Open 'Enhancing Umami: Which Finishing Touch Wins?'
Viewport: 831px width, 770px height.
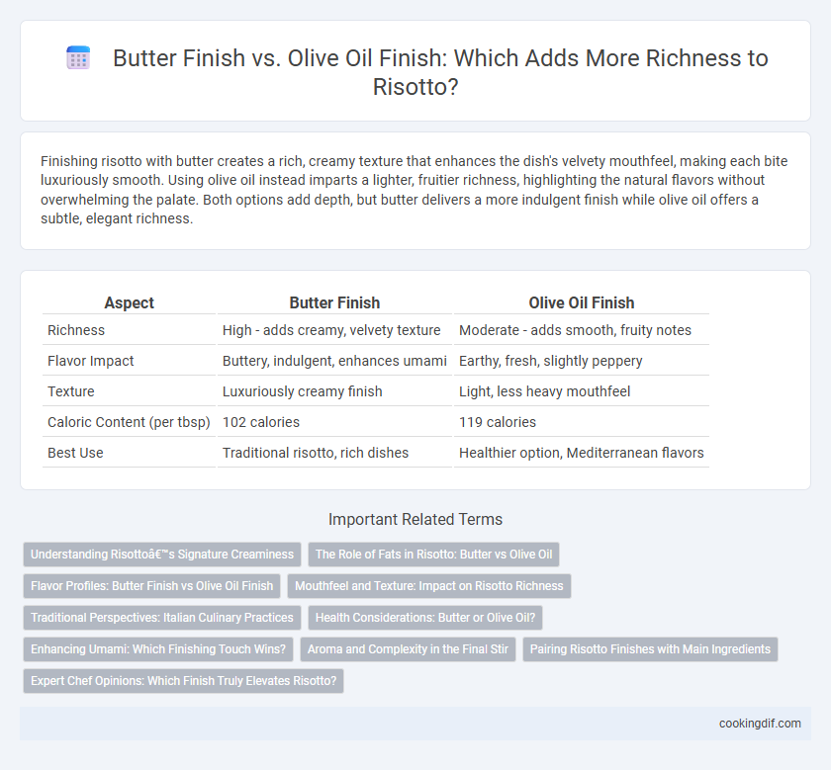tap(158, 649)
